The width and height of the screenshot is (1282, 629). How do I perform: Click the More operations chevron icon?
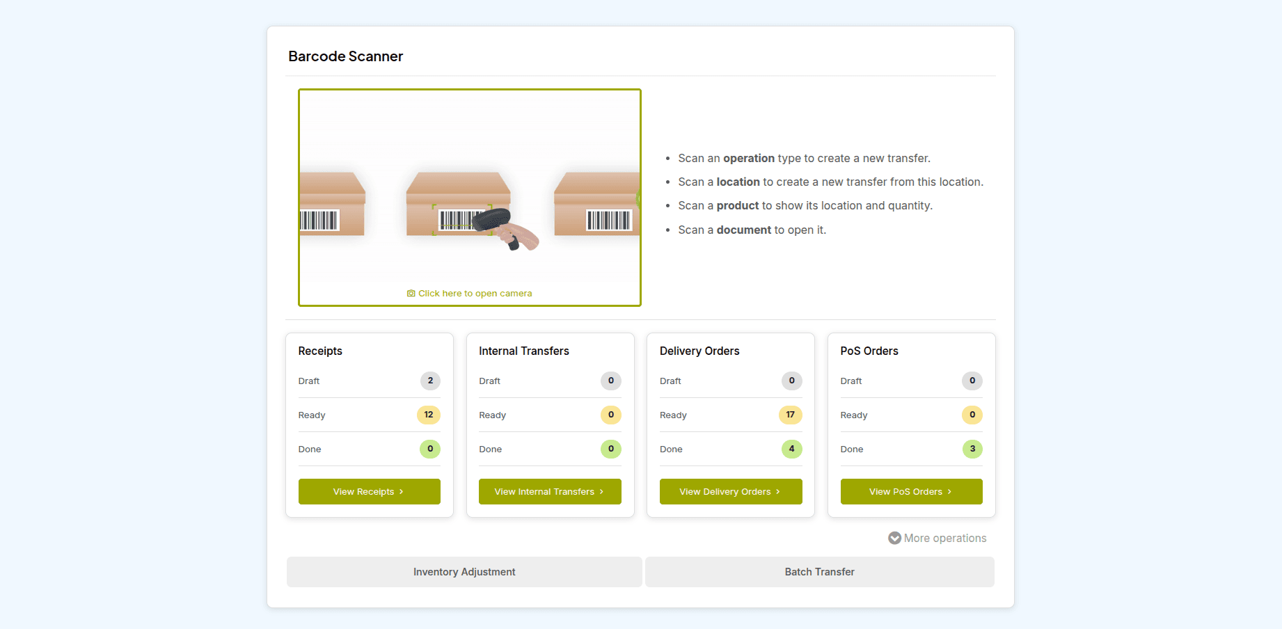[x=894, y=539]
